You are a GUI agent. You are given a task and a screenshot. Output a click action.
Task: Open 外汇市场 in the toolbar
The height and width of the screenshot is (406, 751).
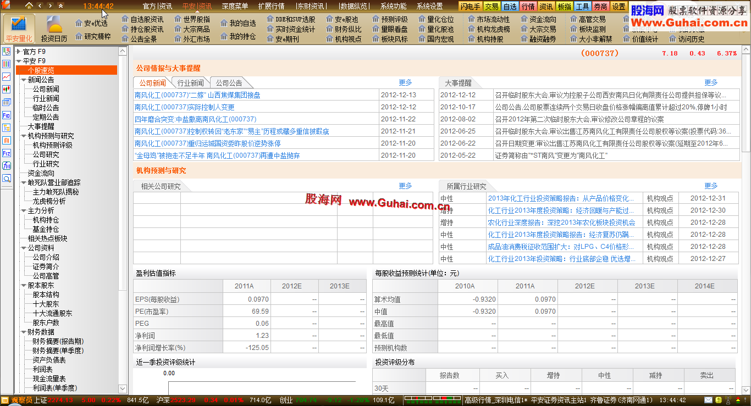[x=192, y=39]
